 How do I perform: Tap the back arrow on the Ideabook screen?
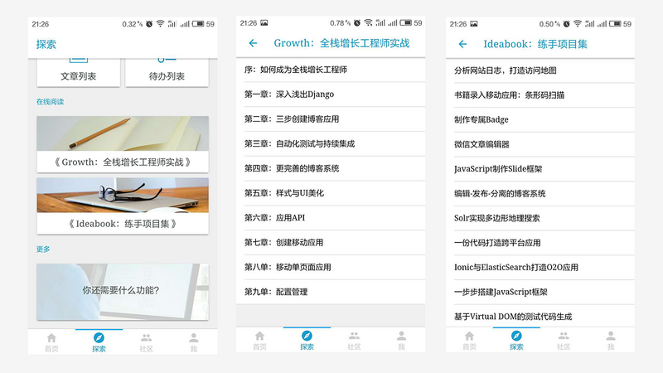pyautogui.click(x=462, y=44)
